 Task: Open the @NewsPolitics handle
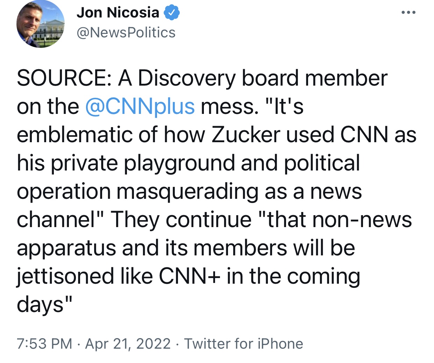[126, 32]
